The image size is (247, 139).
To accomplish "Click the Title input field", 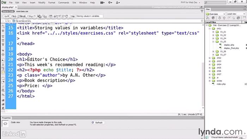I will click(89, 16).
